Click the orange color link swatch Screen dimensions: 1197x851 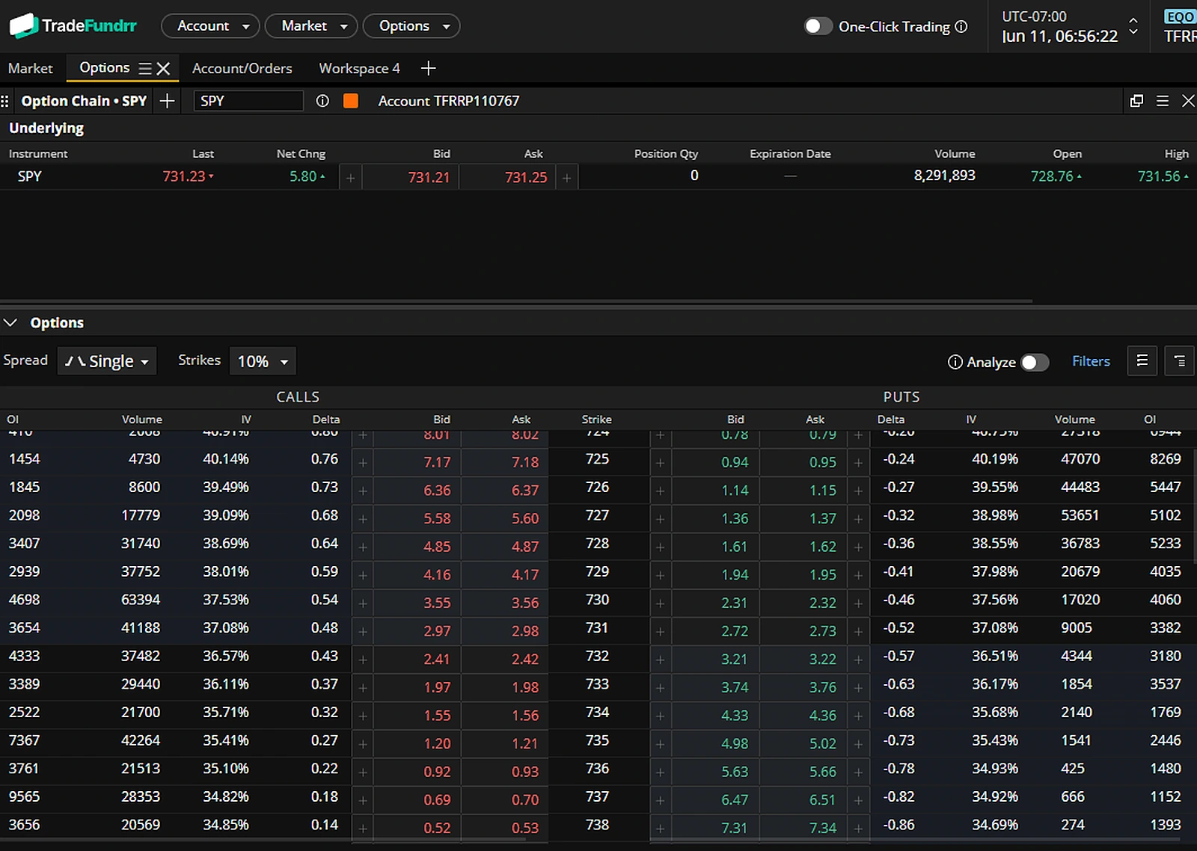tap(350, 101)
